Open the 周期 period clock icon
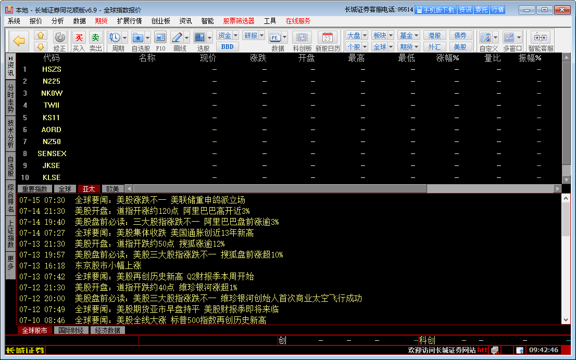 (115, 37)
